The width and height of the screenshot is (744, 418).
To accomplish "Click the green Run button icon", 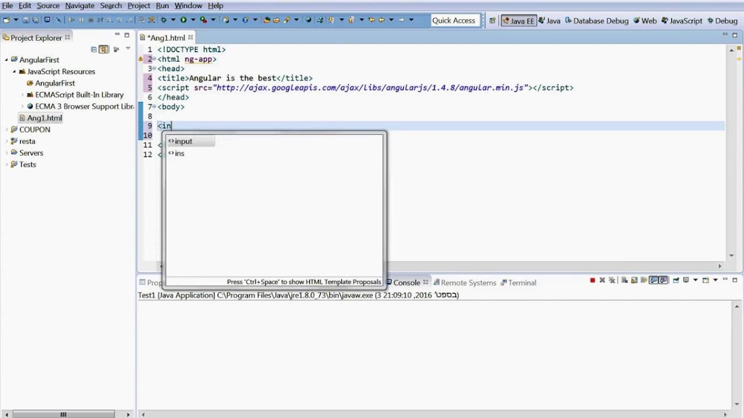I will [x=183, y=20].
